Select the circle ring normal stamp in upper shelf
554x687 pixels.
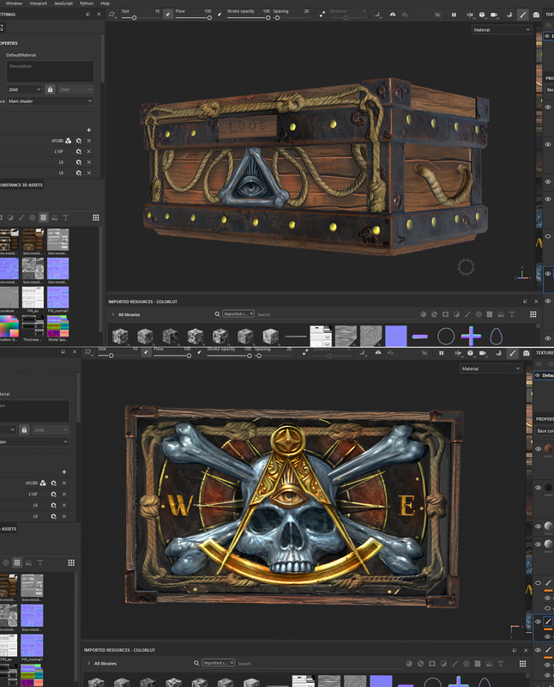click(x=445, y=336)
